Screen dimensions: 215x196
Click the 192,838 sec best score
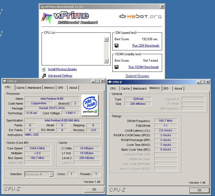click(x=150, y=39)
